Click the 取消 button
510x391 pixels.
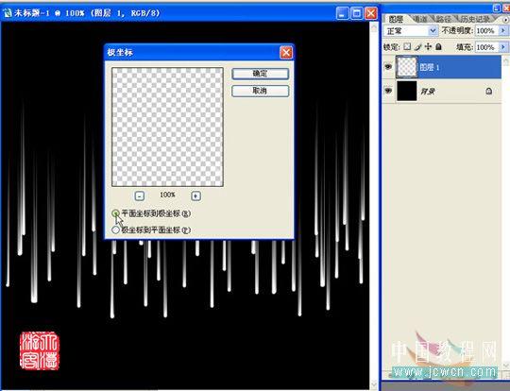(260, 91)
